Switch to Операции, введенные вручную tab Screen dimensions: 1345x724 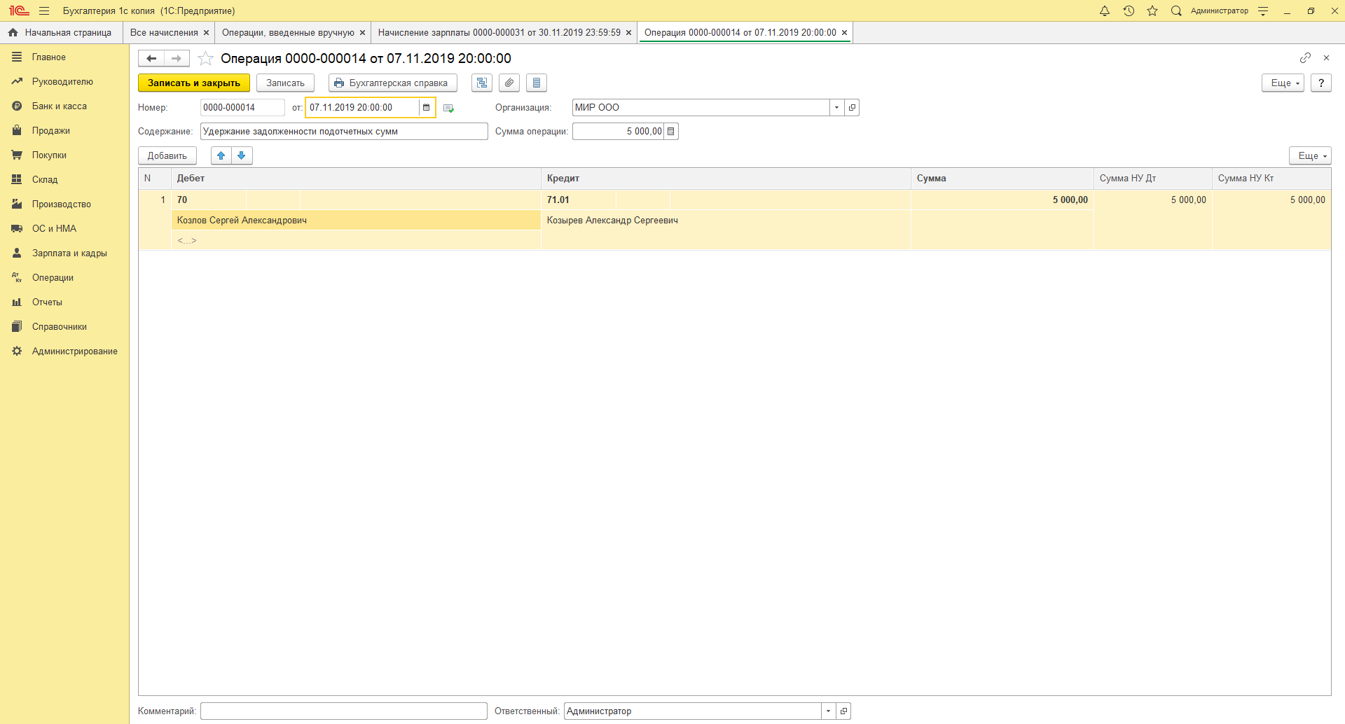(x=288, y=32)
